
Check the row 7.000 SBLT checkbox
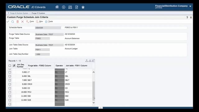(10, 80)
